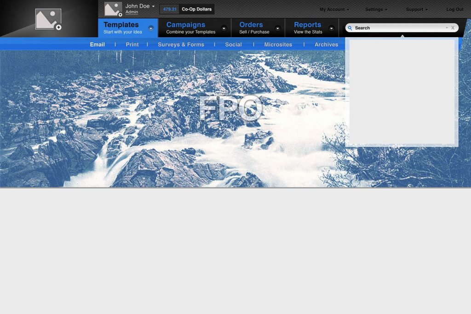
Task: Select the Email sub-tab
Action: [97, 45]
